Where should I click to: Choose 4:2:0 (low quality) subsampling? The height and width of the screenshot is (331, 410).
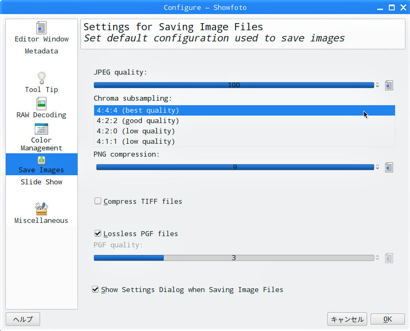click(244, 131)
